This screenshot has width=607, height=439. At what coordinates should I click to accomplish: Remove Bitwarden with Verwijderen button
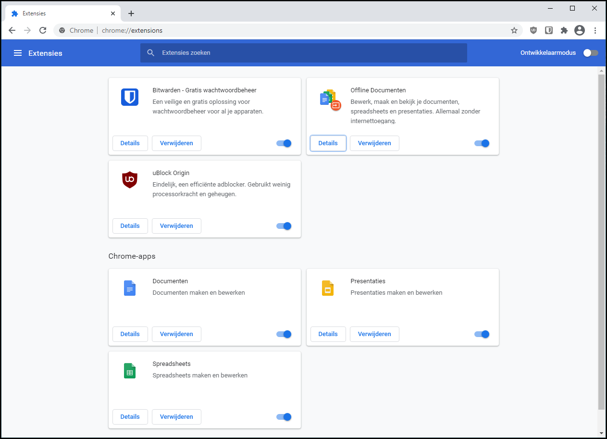[176, 143]
